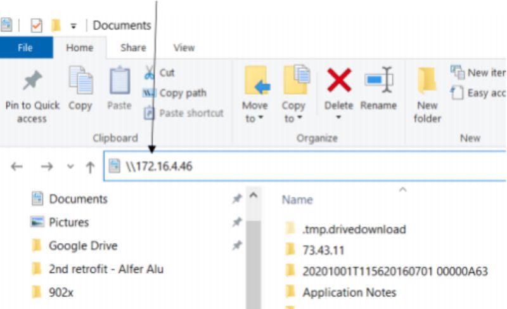
Task: Click Pin to Quick access icon
Action: point(32,82)
